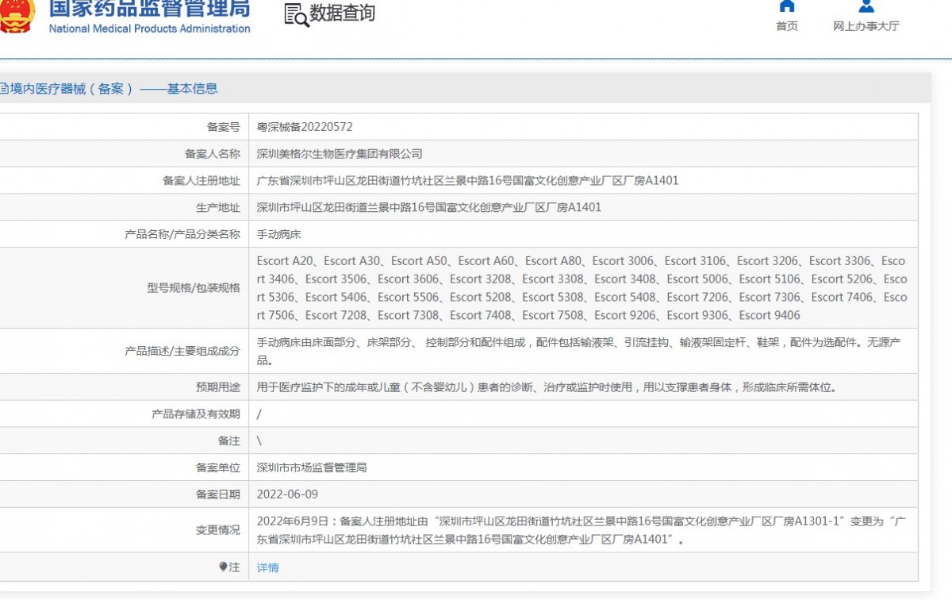The width and height of the screenshot is (952, 600).
Task: Click the 首页 navigation label
Action: coord(787,26)
